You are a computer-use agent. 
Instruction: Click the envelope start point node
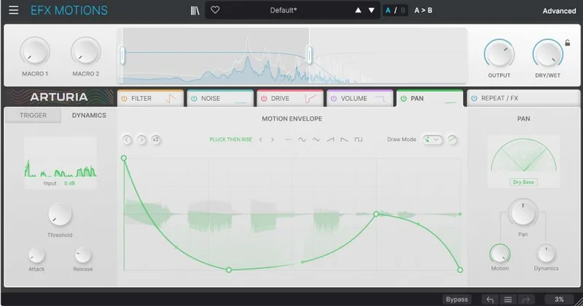124,158
